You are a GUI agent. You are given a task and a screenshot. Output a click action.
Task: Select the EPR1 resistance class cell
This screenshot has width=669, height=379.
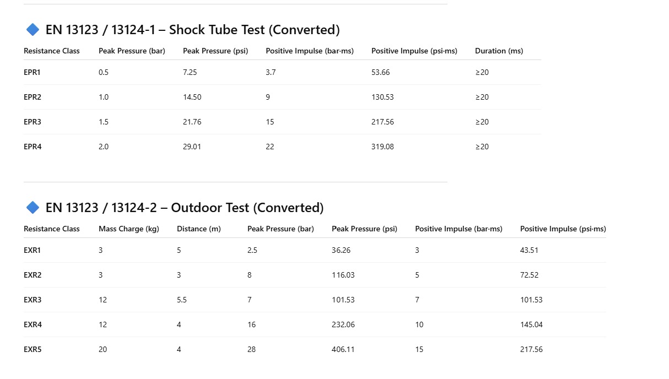32,72
